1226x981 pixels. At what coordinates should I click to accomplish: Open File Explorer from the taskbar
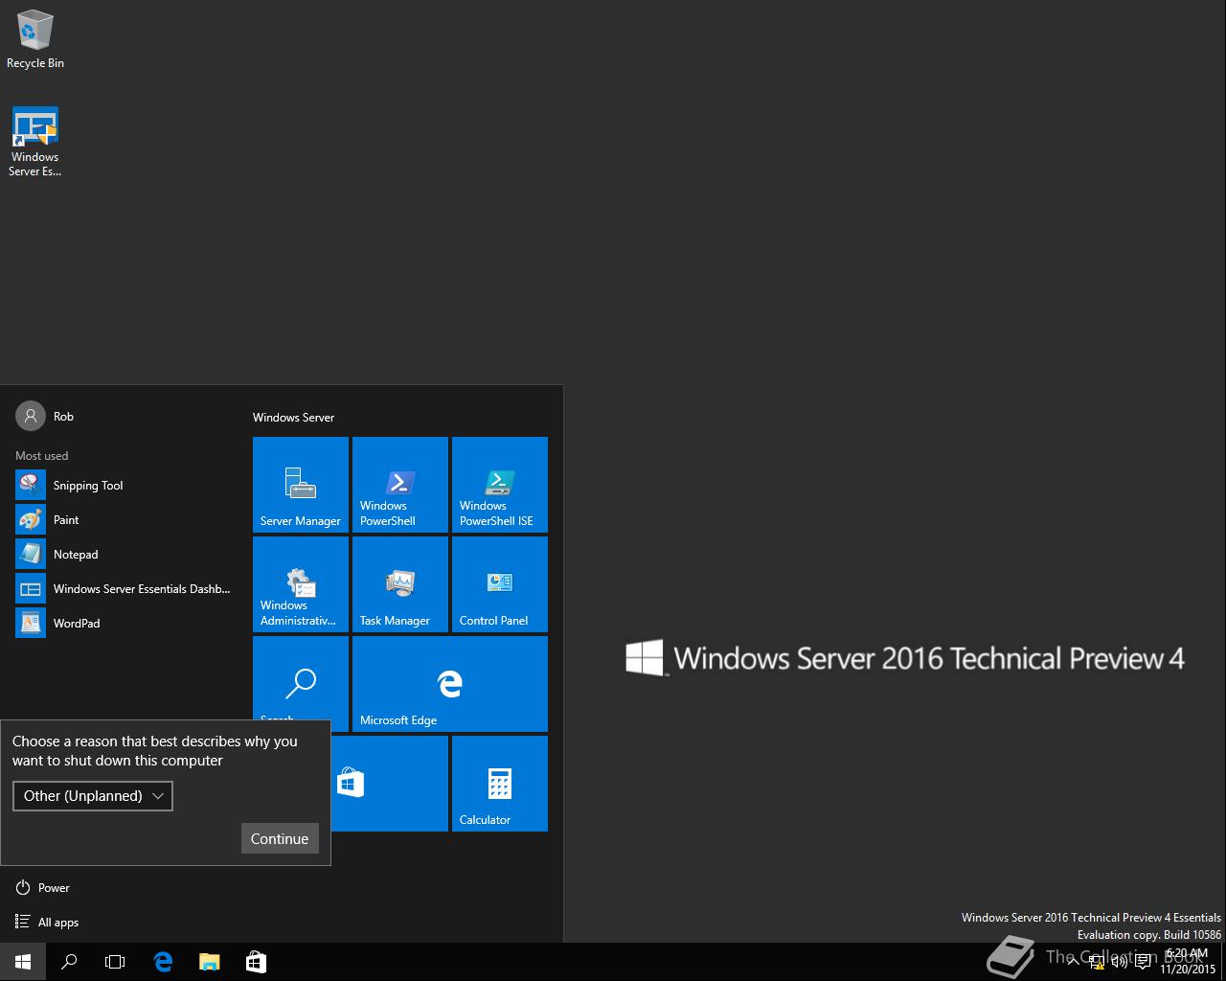(209, 962)
